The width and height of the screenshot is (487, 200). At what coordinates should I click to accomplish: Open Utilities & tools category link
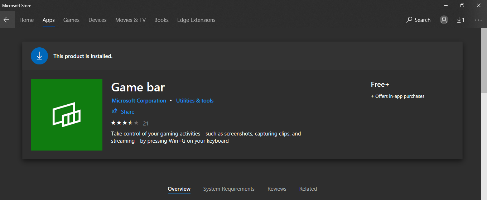(195, 101)
